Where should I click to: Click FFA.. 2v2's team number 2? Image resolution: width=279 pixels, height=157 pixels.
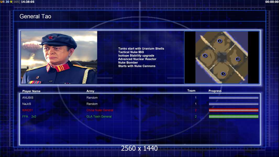click(196, 116)
